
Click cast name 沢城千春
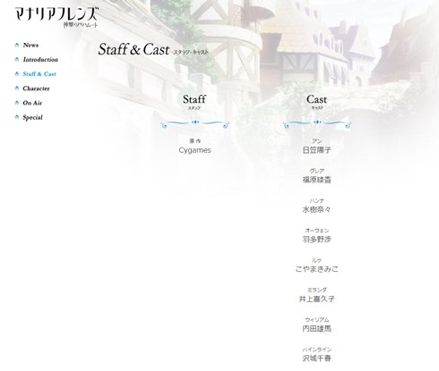pos(316,358)
